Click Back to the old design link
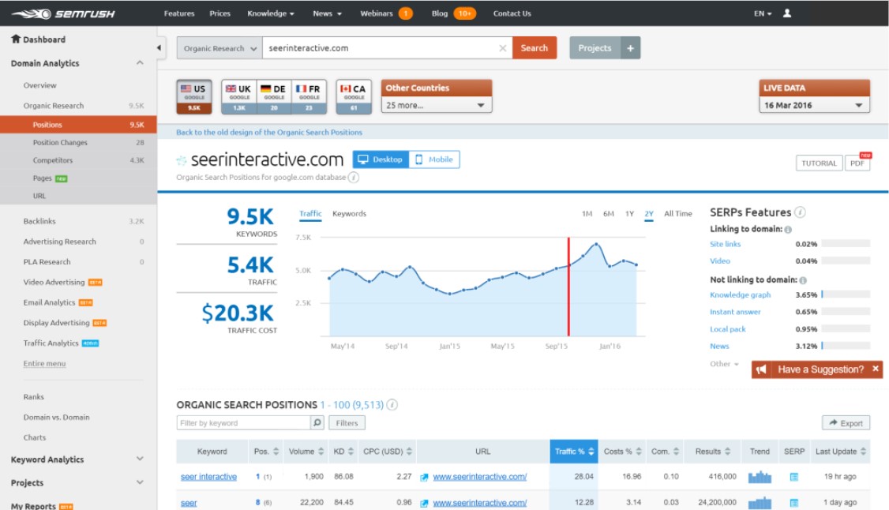The image size is (889, 510). (x=269, y=132)
